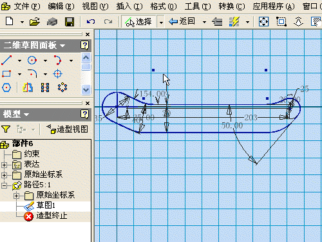Screen dimensions: 322x242
Task: Select the Point/hole center tool
Action: [57, 74]
